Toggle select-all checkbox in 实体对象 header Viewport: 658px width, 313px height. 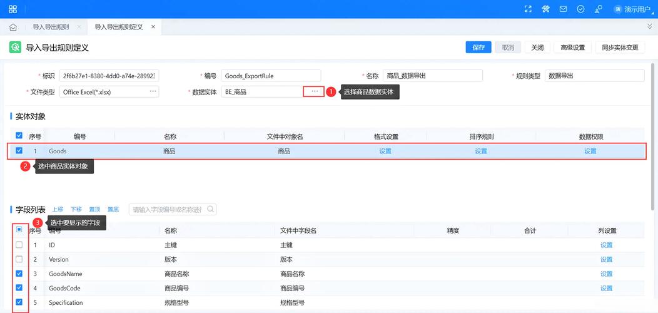point(19,135)
